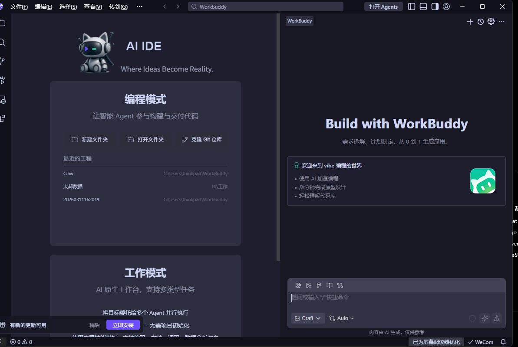Click the errors and warnings status indicator
518x347 pixels.
[x=21, y=342]
